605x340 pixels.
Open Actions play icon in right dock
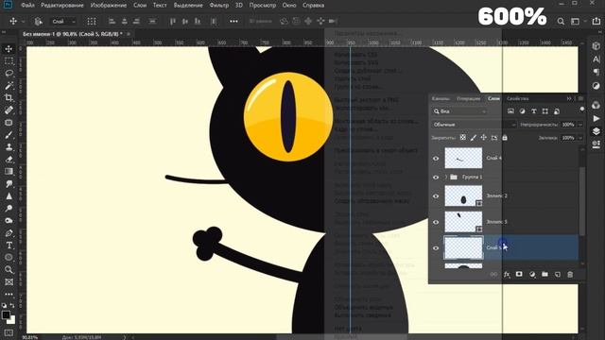tap(596, 118)
